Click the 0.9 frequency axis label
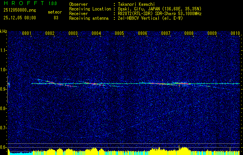 pyautogui.click(x=3, y=89)
